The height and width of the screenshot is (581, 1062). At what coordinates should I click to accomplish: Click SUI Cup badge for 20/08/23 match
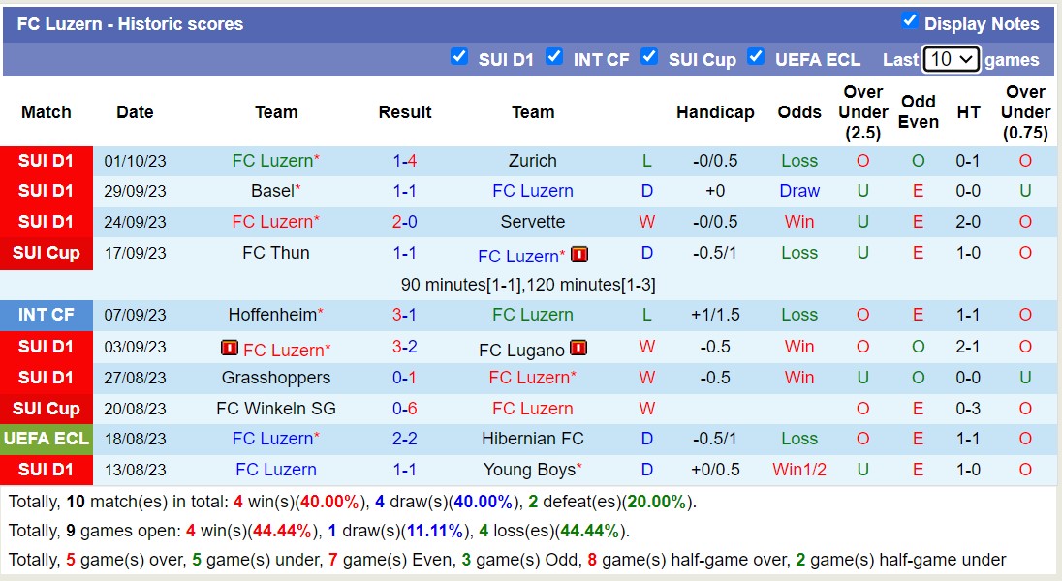[47, 409]
